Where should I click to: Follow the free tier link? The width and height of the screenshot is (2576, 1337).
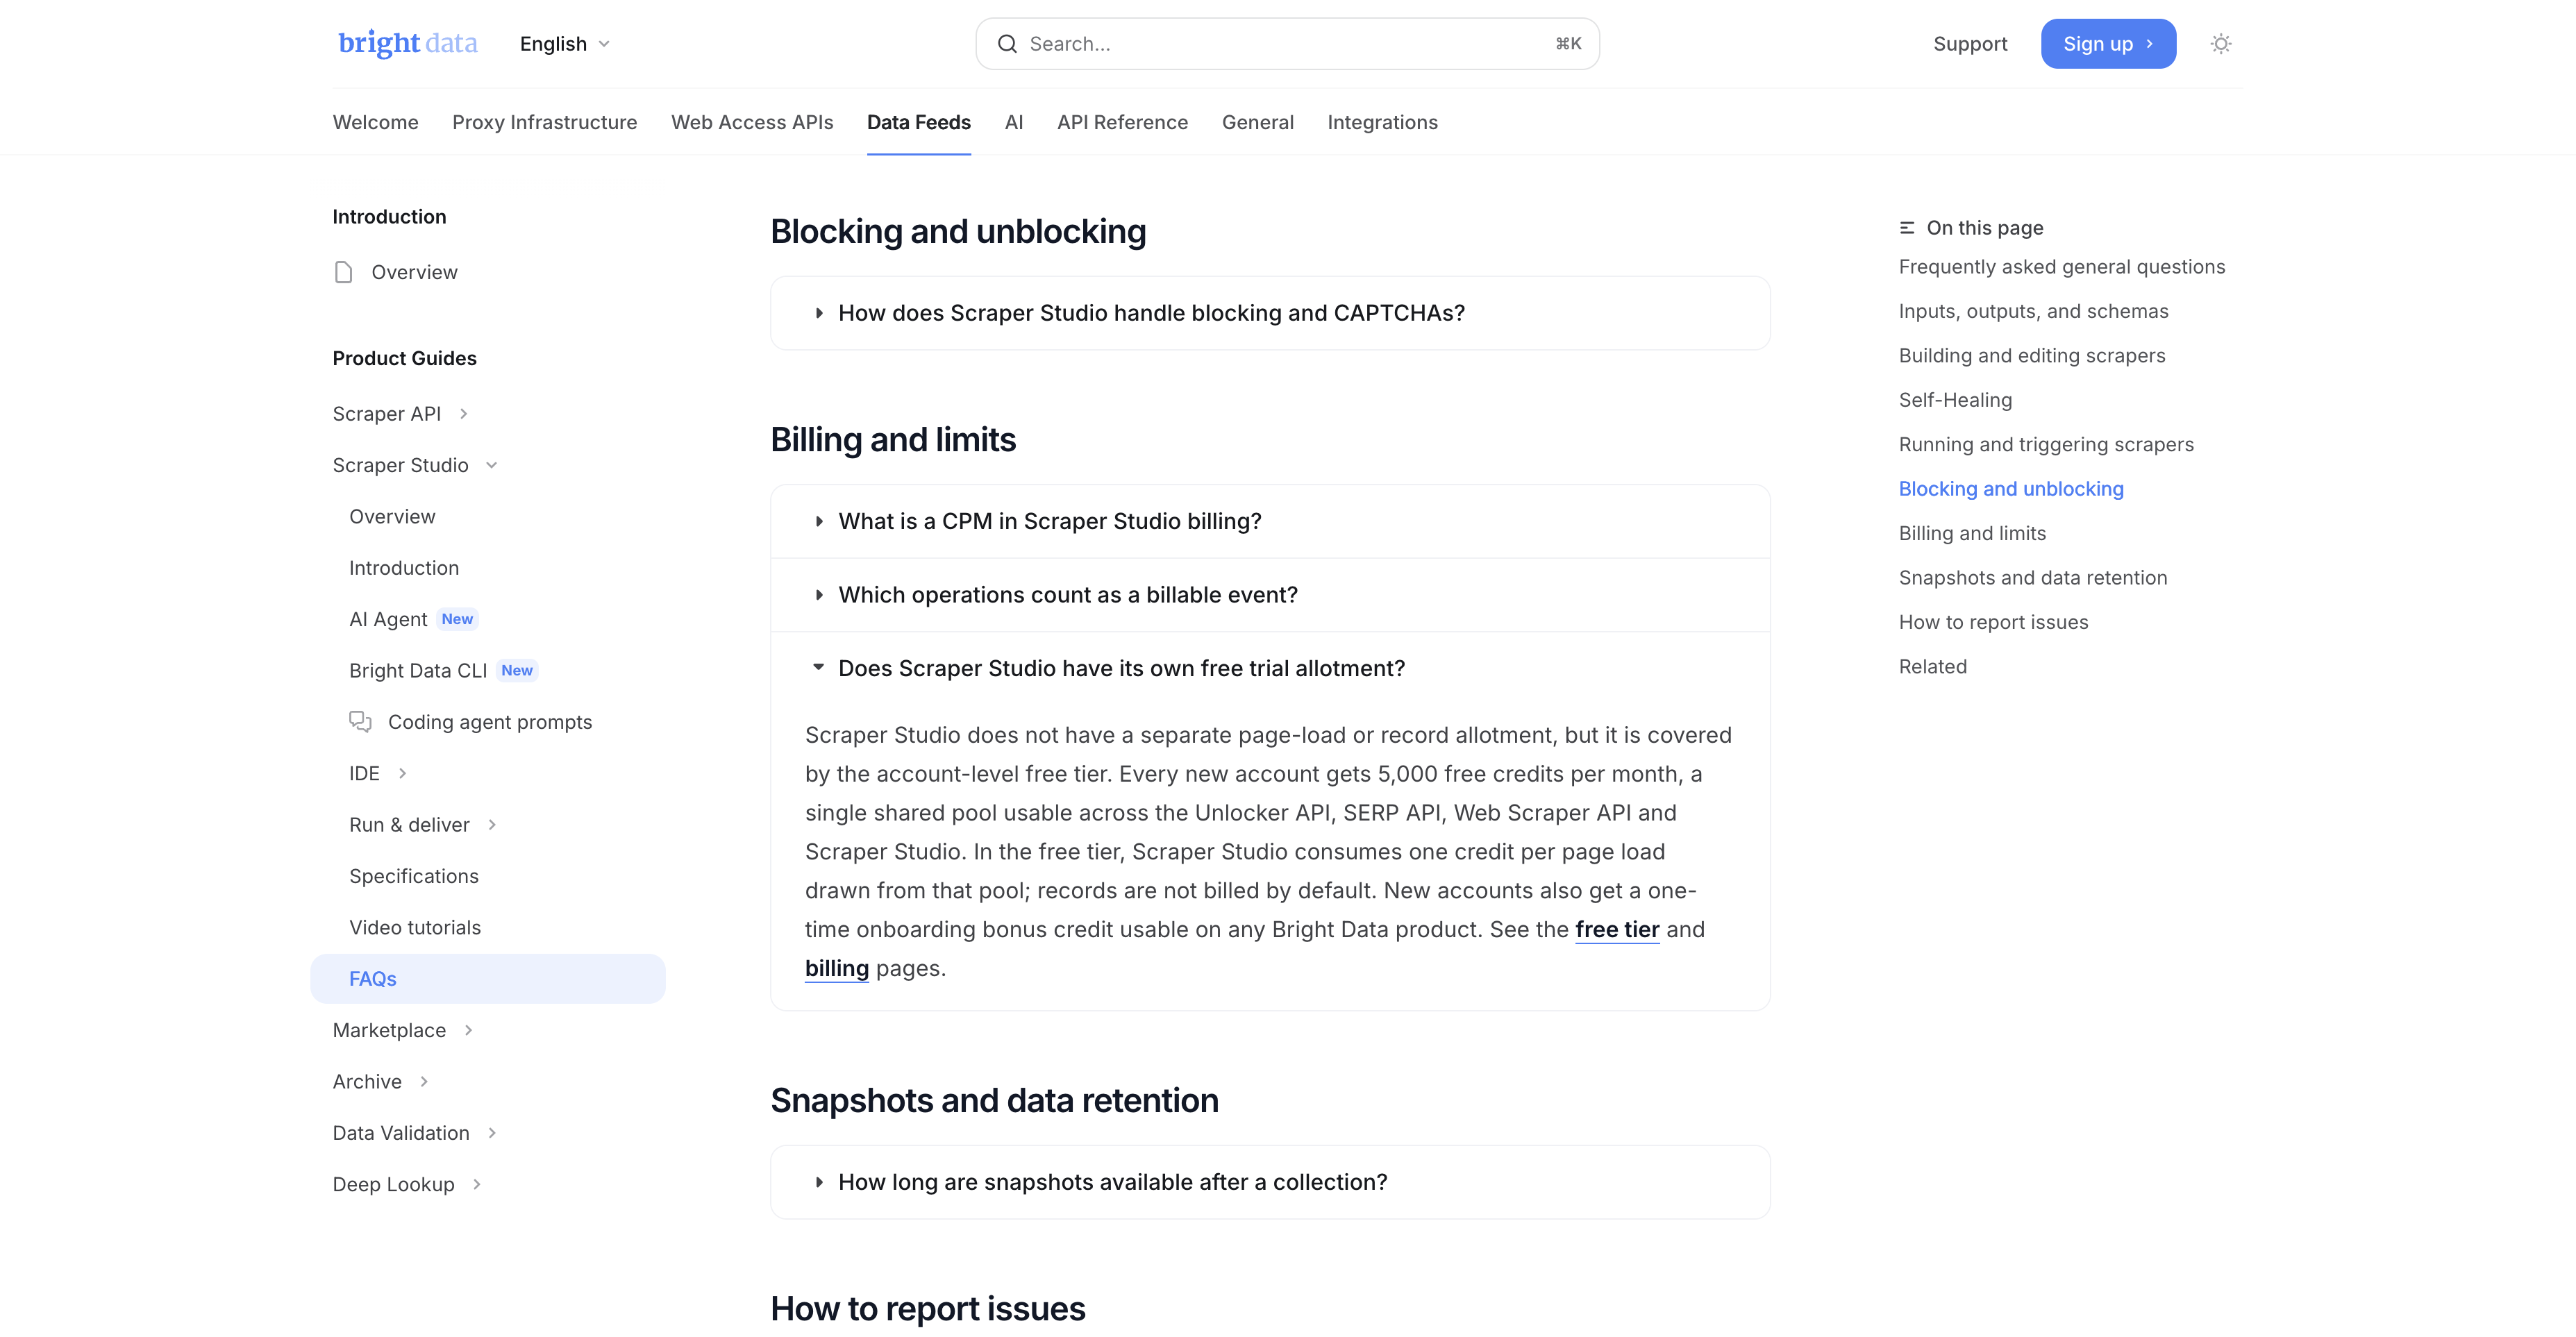tap(1617, 929)
